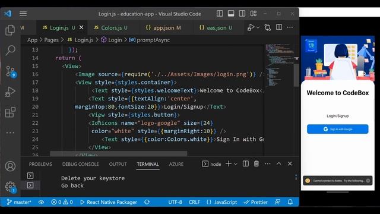Open terminal panel more actions ellipsis

268,164
